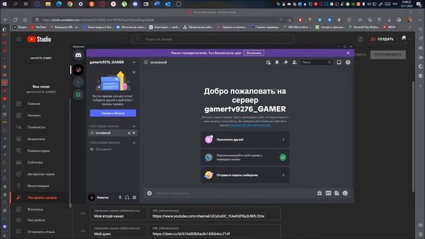Image resolution: width=425 pixels, height=239 pixels.
Task: Open the personalize server with icon card
Action: tap(245, 157)
